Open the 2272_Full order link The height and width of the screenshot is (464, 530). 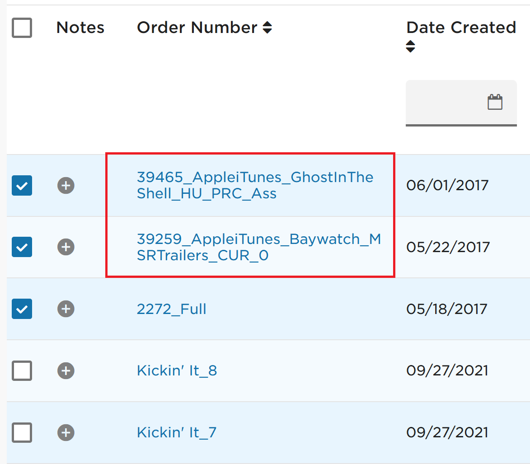(171, 309)
